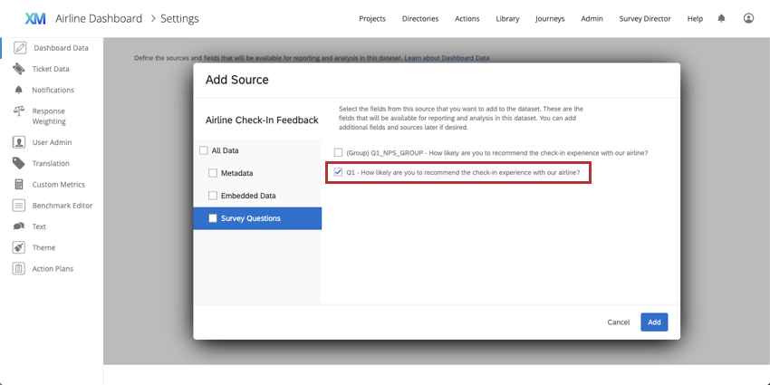Click the Translation tag icon
Image resolution: width=770 pixels, height=385 pixels.
tap(19, 164)
